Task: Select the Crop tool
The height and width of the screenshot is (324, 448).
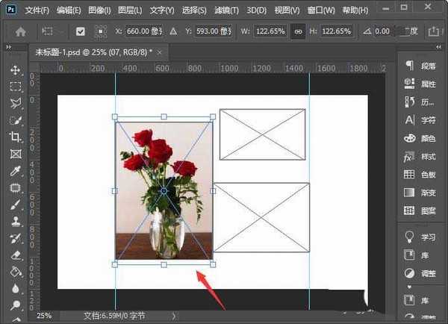Action: pos(15,137)
